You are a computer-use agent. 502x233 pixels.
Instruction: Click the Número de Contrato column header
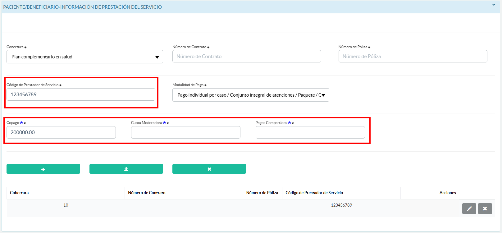coord(147,193)
